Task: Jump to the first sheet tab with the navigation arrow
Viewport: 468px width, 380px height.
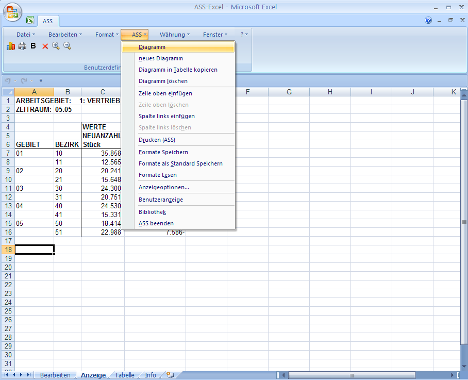Action: click(x=6, y=375)
